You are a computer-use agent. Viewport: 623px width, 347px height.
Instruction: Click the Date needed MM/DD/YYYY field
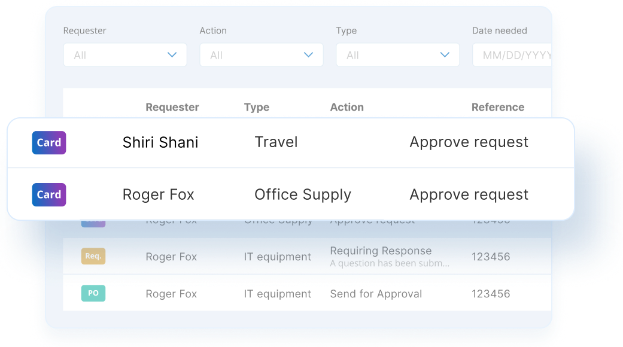pyautogui.click(x=512, y=55)
